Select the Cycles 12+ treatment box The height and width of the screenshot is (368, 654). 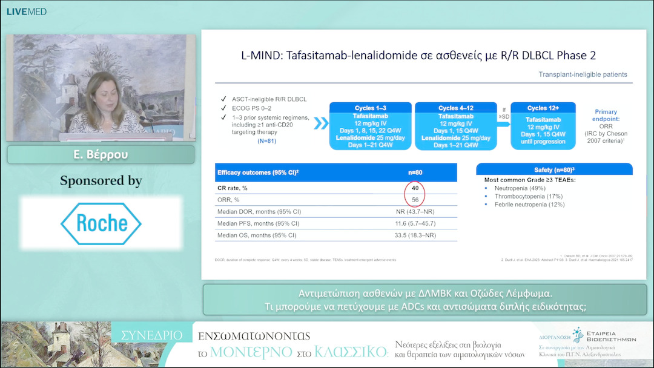tap(542, 125)
